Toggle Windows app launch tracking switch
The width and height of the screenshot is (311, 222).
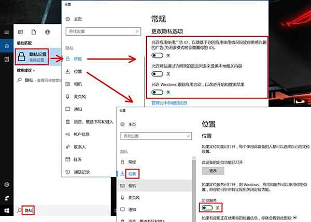157,92
